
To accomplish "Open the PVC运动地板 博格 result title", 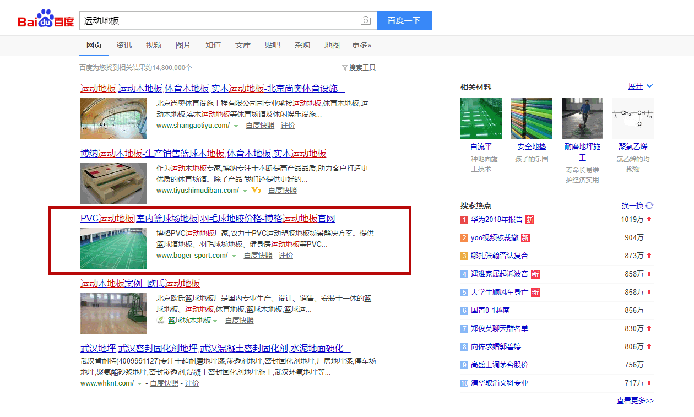I will [208, 219].
